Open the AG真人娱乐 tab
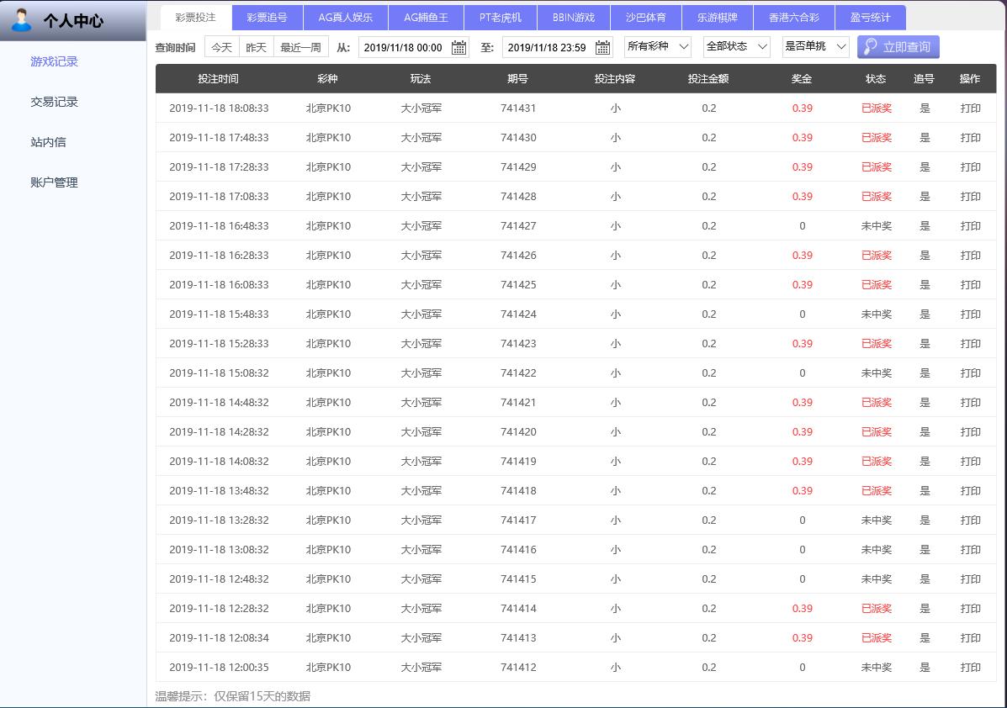Viewport: 1007px width, 708px height. (345, 18)
